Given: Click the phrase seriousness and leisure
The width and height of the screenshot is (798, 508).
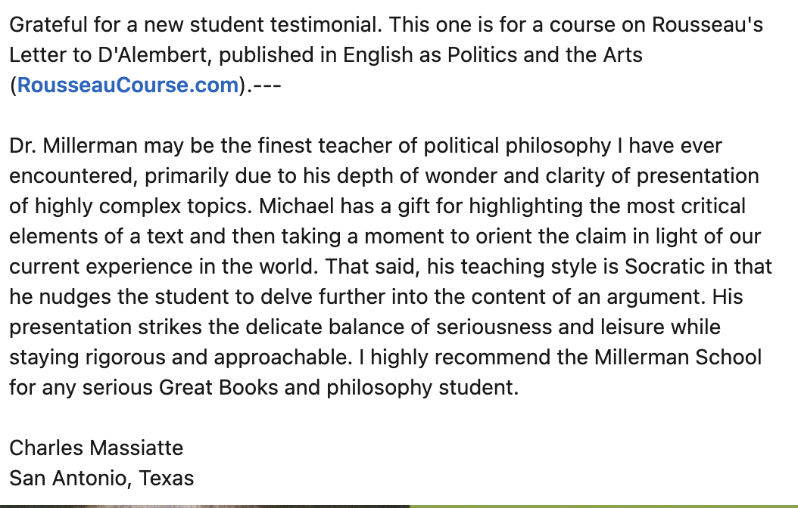Looking at the screenshot, I should 550,327.
